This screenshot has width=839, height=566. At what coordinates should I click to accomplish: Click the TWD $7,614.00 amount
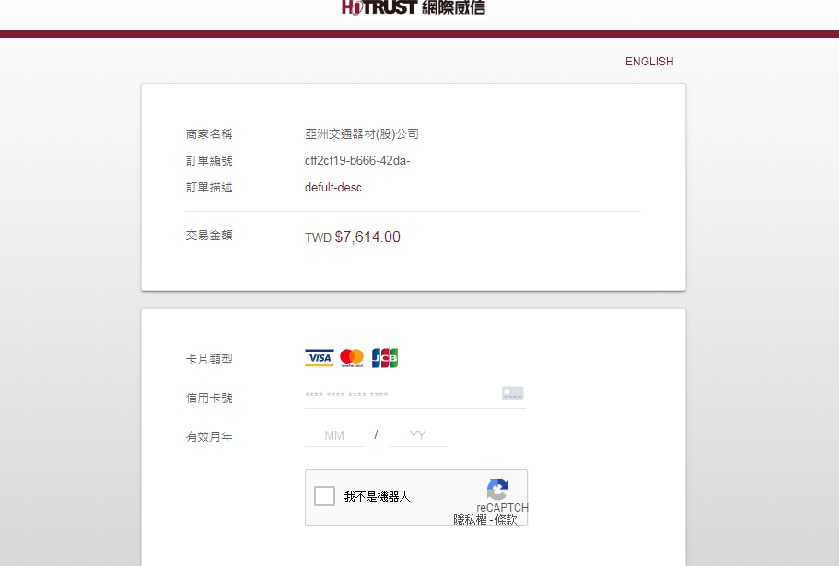[x=353, y=237]
